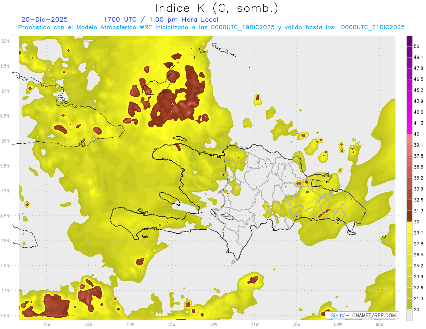Screen dimensions: 426x329
Task: Click the '25.2' colorbar value
Action: (419, 266)
